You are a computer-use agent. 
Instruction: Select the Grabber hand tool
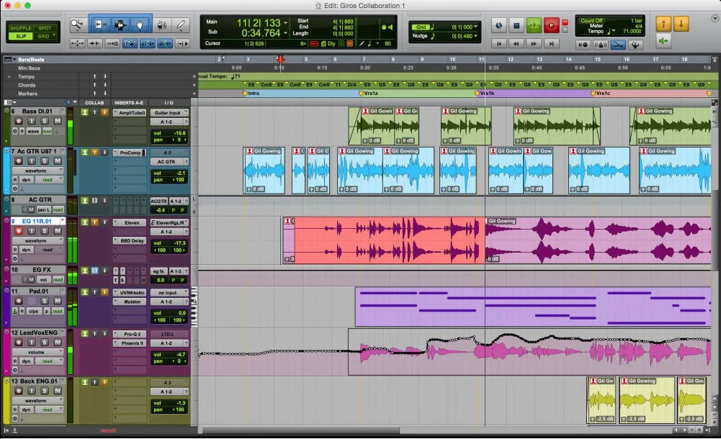(x=139, y=24)
